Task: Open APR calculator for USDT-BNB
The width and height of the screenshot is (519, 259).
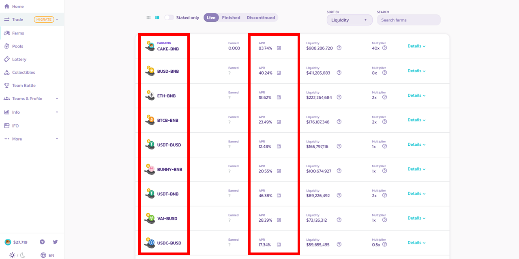Action: pyautogui.click(x=279, y=196)
